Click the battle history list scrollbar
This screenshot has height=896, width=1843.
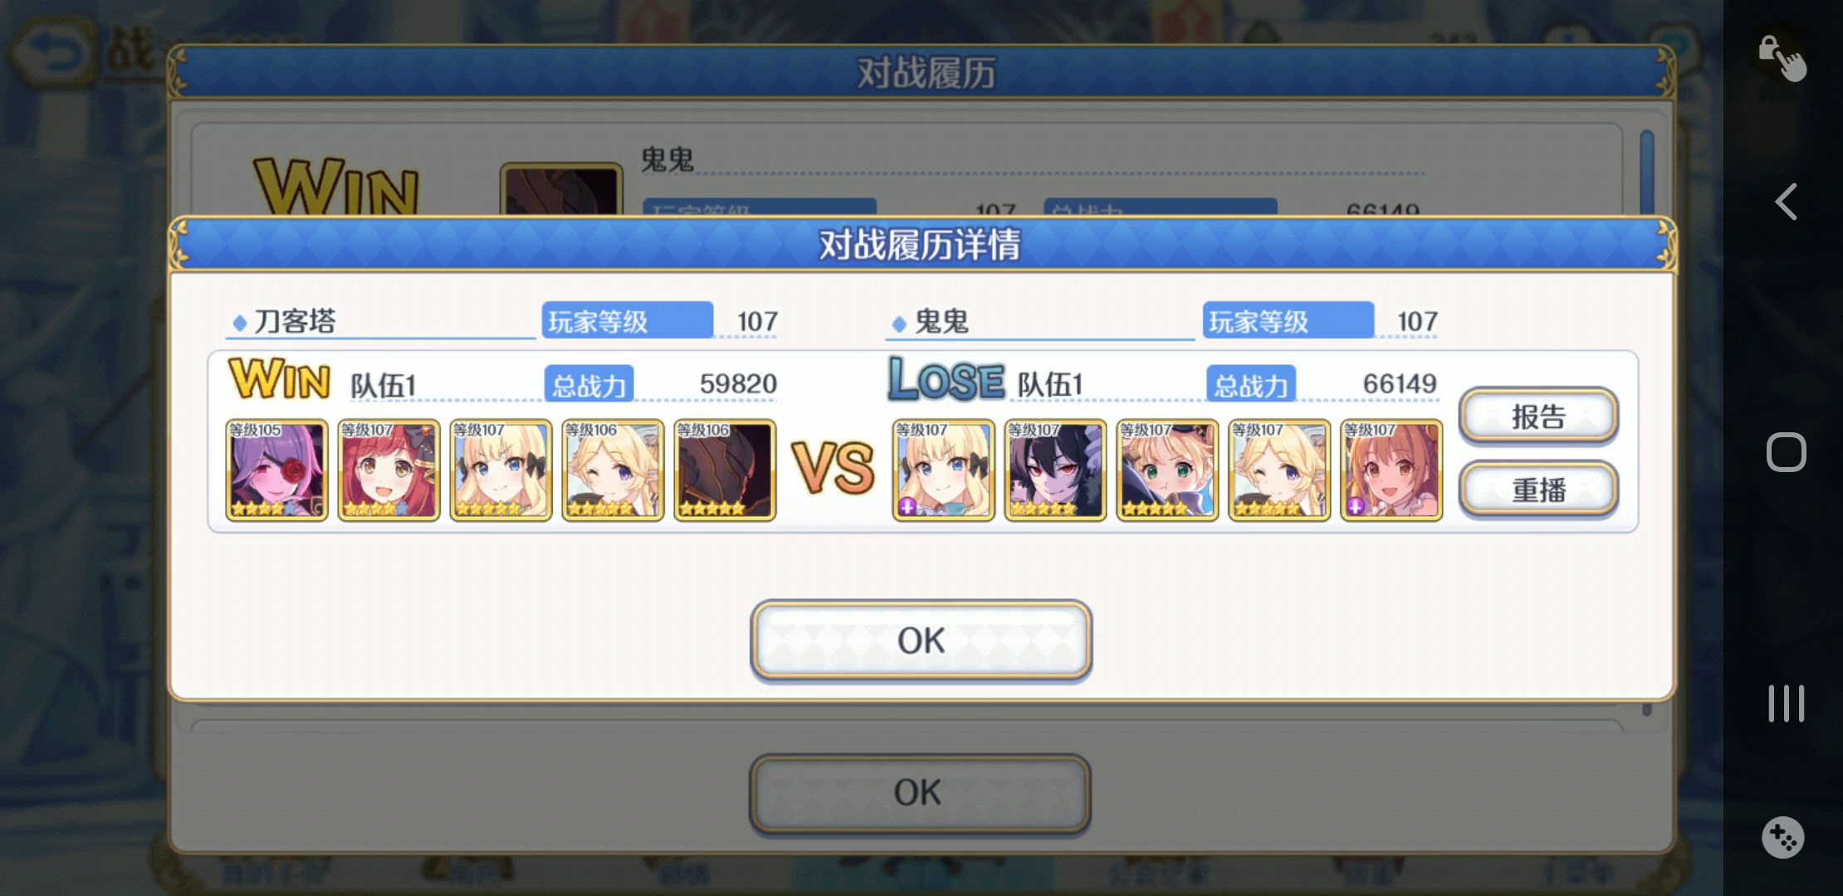pyautogui.click(x=1647, y=171)
